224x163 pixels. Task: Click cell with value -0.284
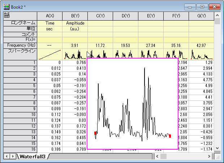pyautogui.click(x=75, y=97)
